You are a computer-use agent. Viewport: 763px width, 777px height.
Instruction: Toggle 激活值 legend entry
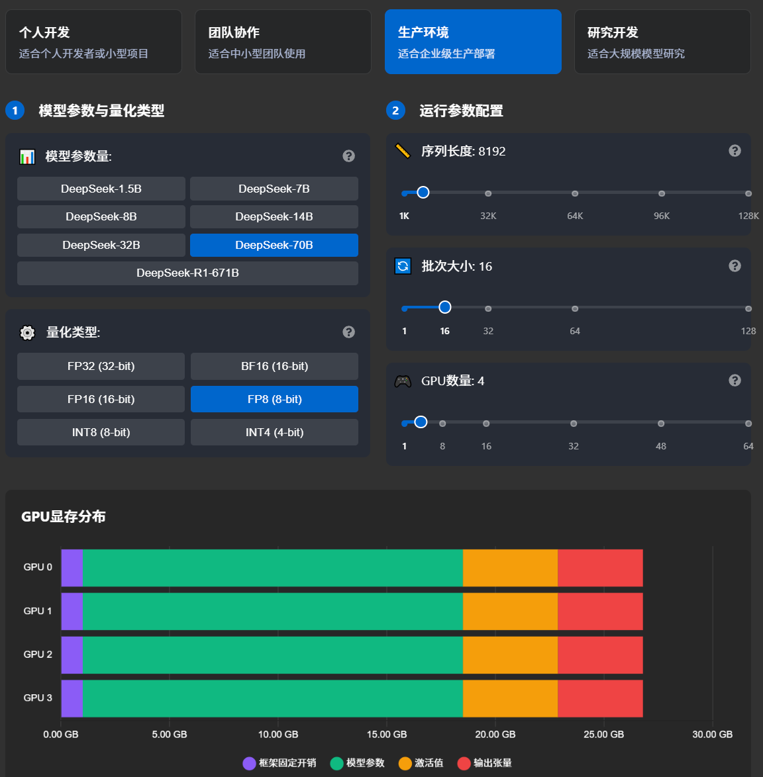pyautogui.click(x=421, y=763)
